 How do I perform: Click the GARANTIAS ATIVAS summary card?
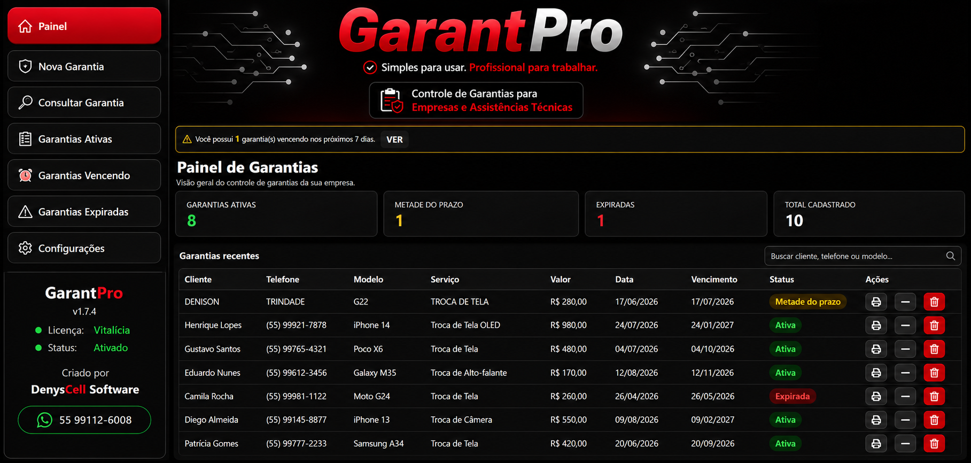tap(276, 214)
